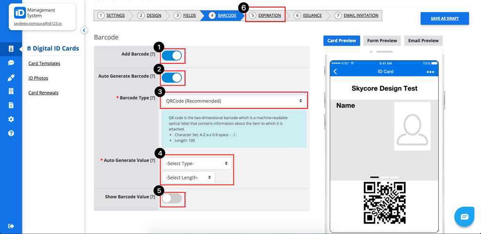Click the Name field on card preview
The height and width of the screenshot is (234, 481).
[345, 106]
